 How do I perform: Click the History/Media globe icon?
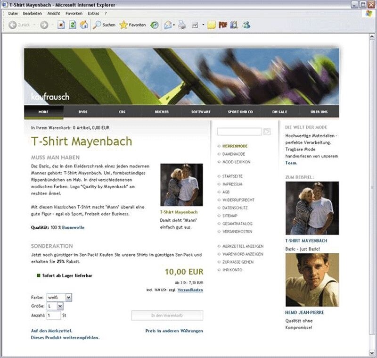[x=155, y=25]
